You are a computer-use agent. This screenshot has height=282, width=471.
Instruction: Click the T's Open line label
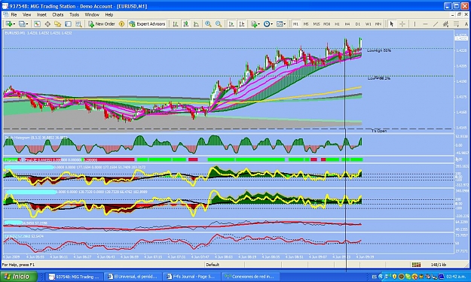pos(379,131)
